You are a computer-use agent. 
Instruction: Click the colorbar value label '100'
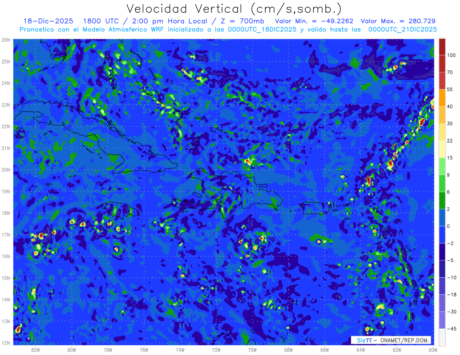coord(451,55)
